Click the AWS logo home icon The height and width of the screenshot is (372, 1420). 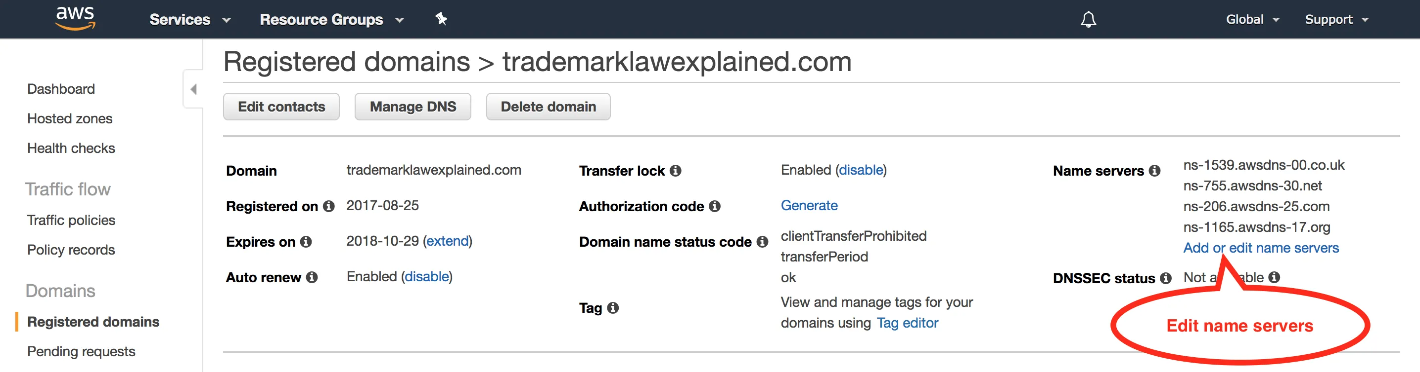click(x=76, y=18)
